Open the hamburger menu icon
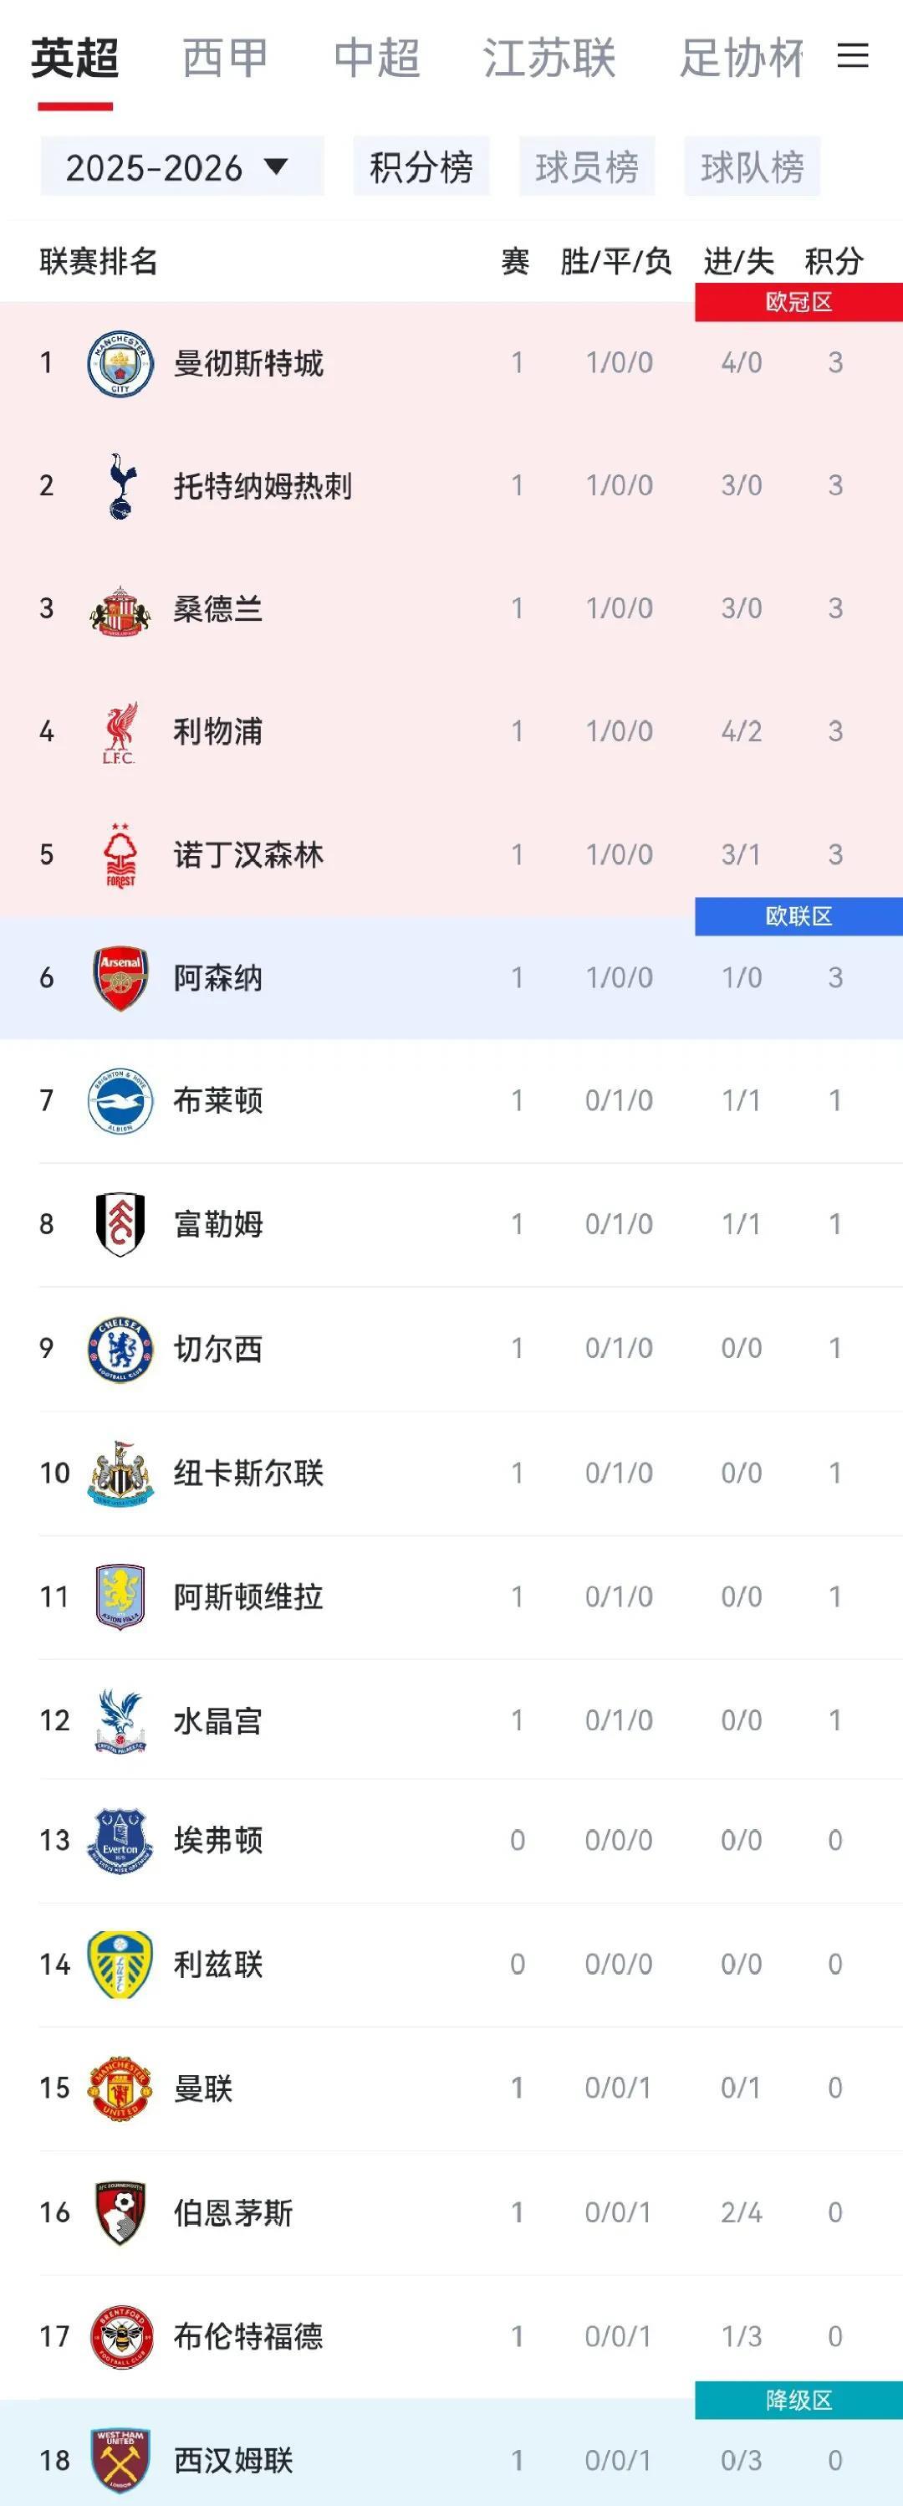This screenshot has height=2506, width=903. point(853,56)
